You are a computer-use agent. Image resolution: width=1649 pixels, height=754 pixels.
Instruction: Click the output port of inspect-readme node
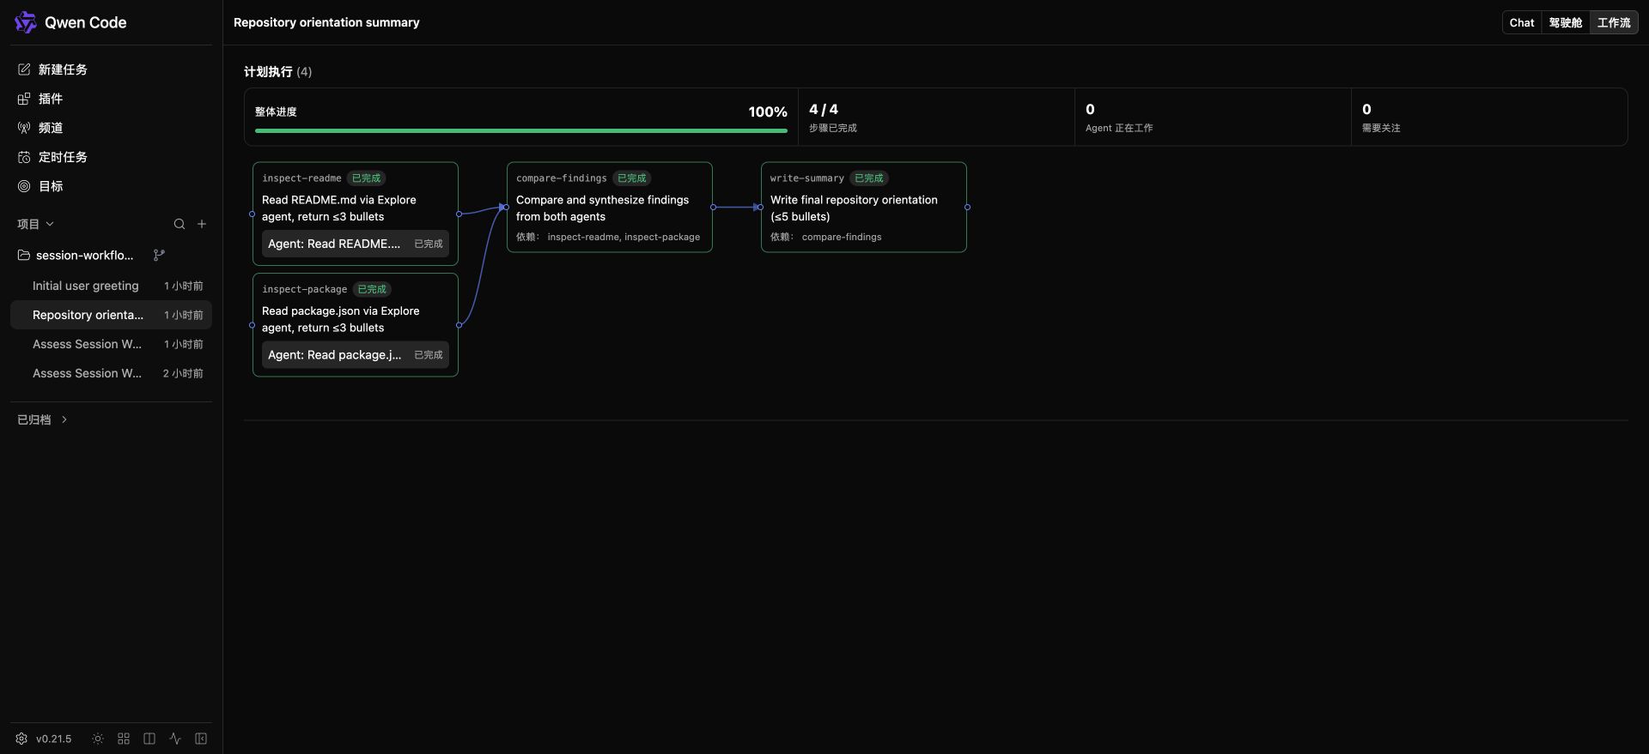[x=459, y=214]
